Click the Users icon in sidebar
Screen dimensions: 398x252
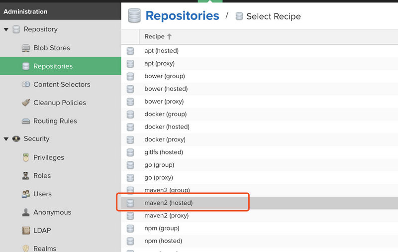(x=26, y=194)
